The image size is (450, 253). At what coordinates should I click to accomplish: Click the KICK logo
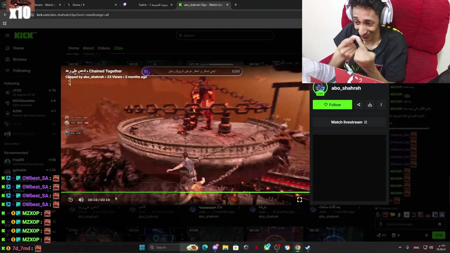pyautogui.click(x=25, y=35)
